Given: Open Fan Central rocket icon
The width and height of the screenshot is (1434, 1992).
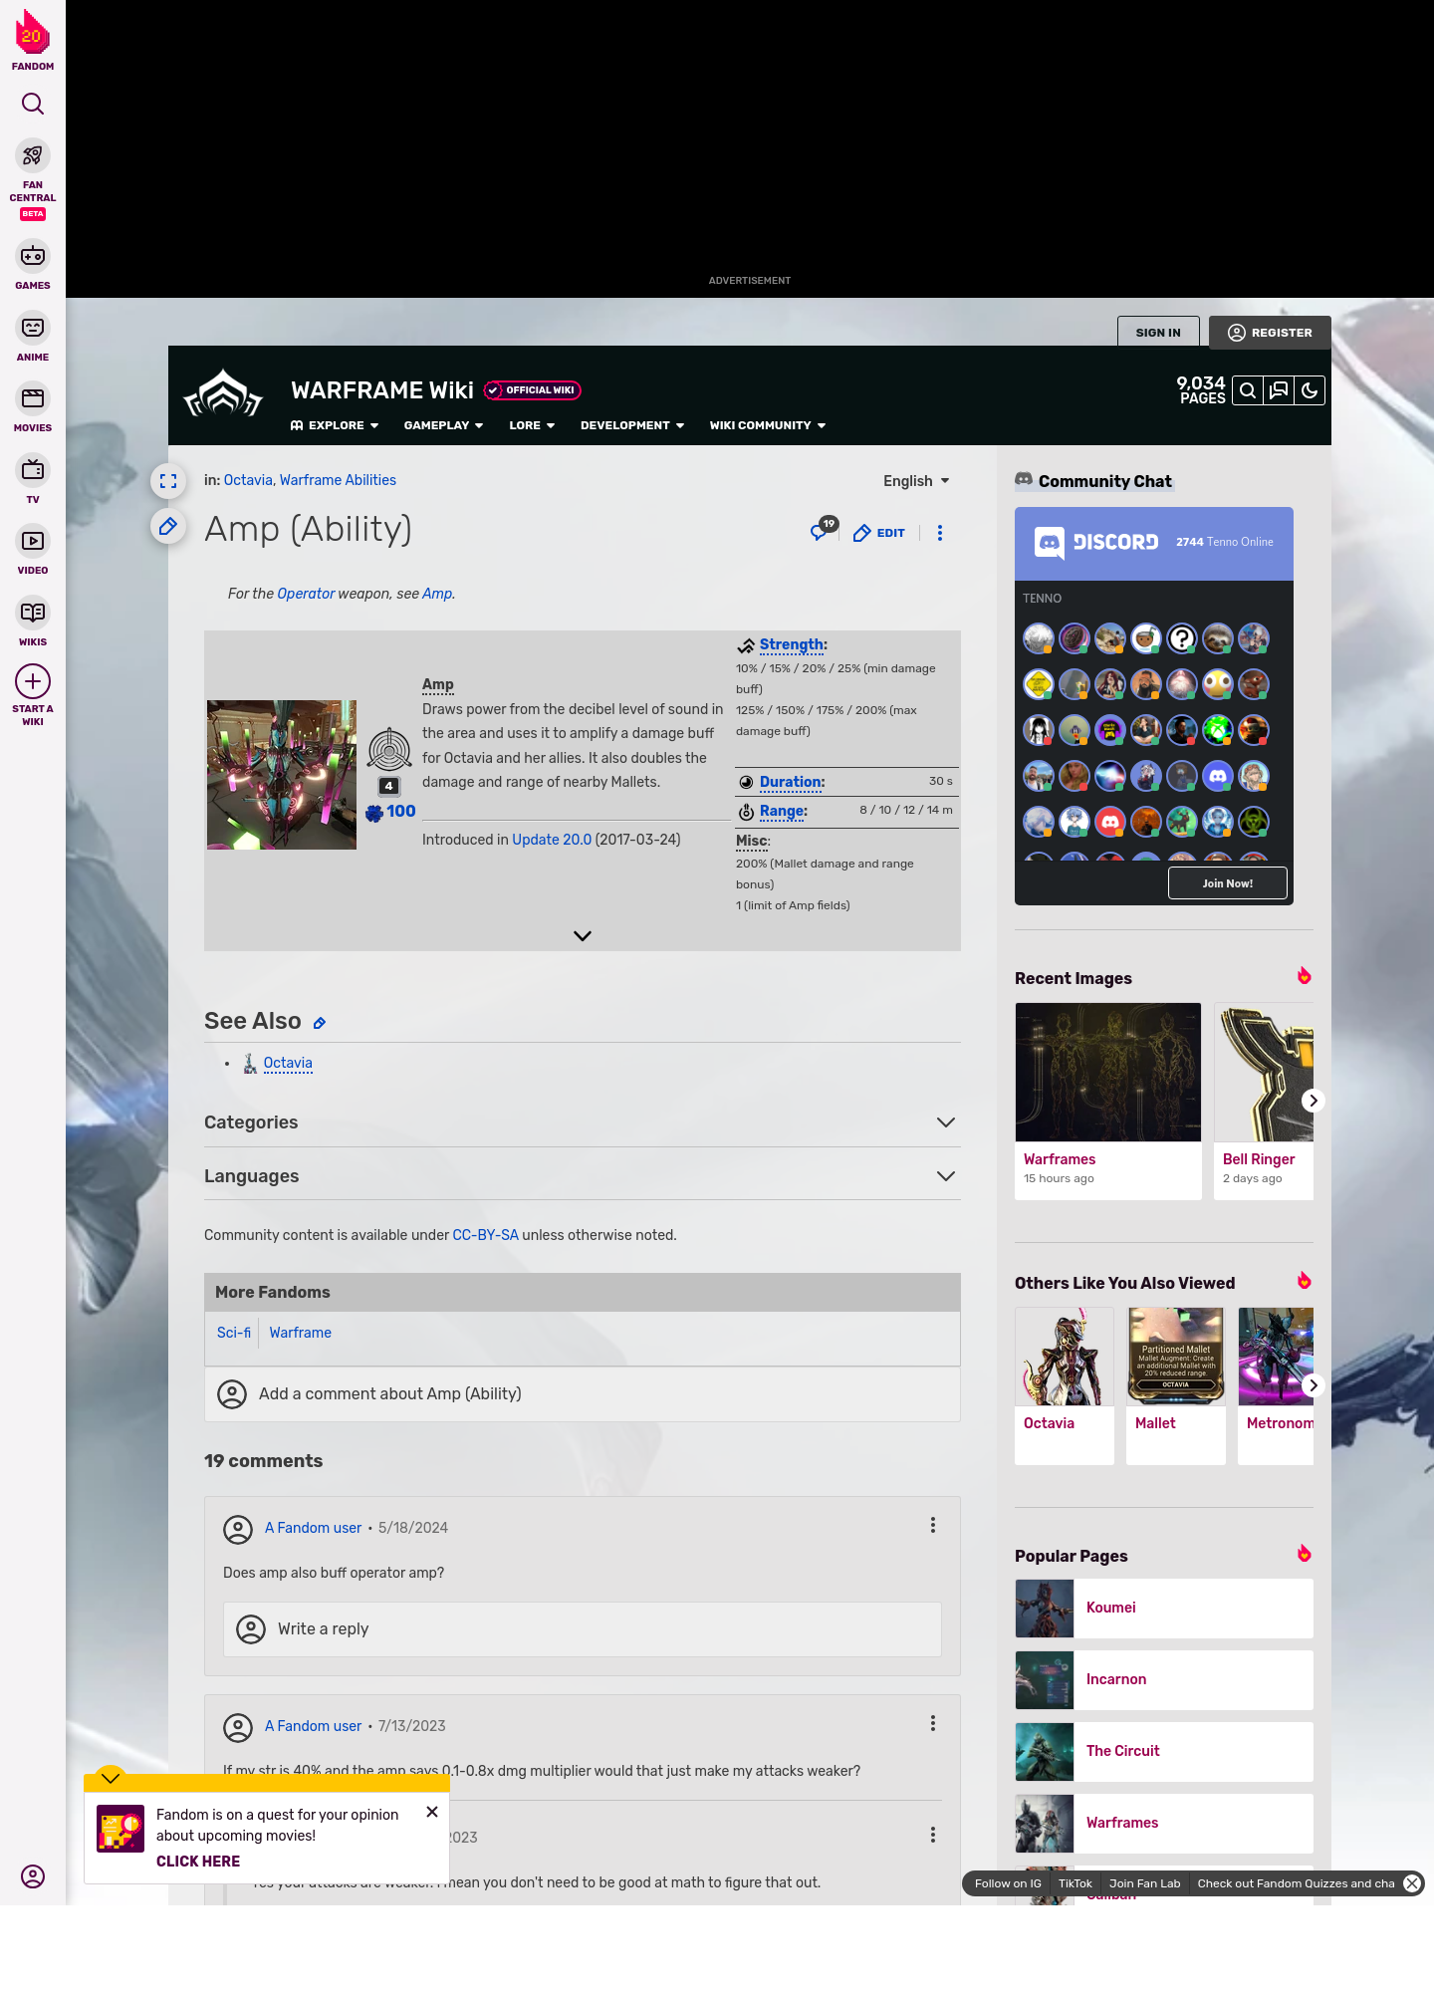Looking at the screenshot, I should pyautogui.click(x=33, y=155).
